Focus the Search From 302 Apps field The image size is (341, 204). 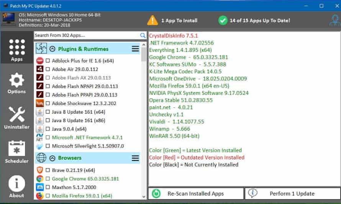coord(86,36)
